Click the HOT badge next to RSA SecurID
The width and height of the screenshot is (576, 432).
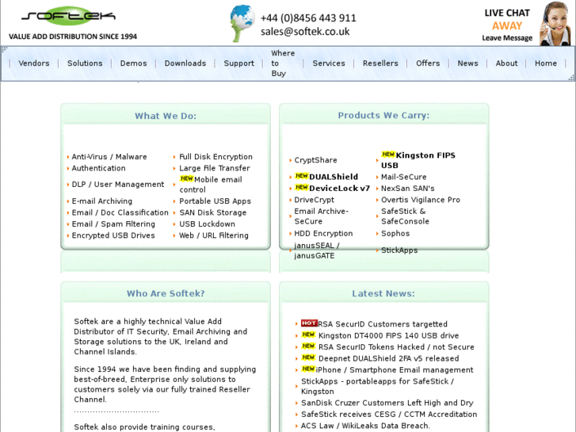tap(309, 323)
